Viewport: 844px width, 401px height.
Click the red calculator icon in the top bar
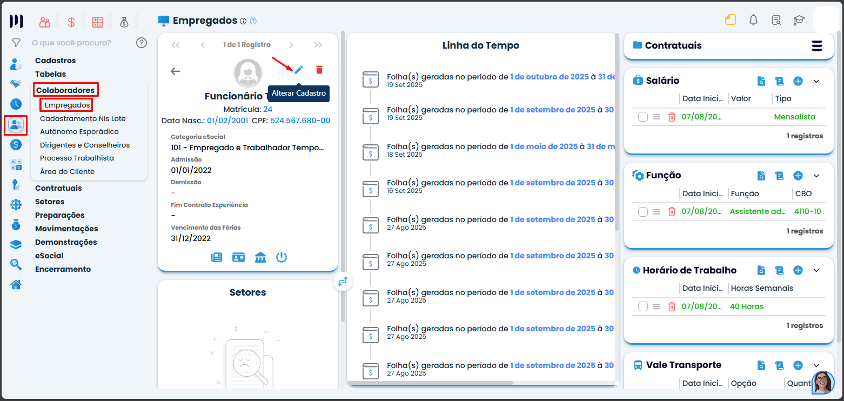(98, 22)
